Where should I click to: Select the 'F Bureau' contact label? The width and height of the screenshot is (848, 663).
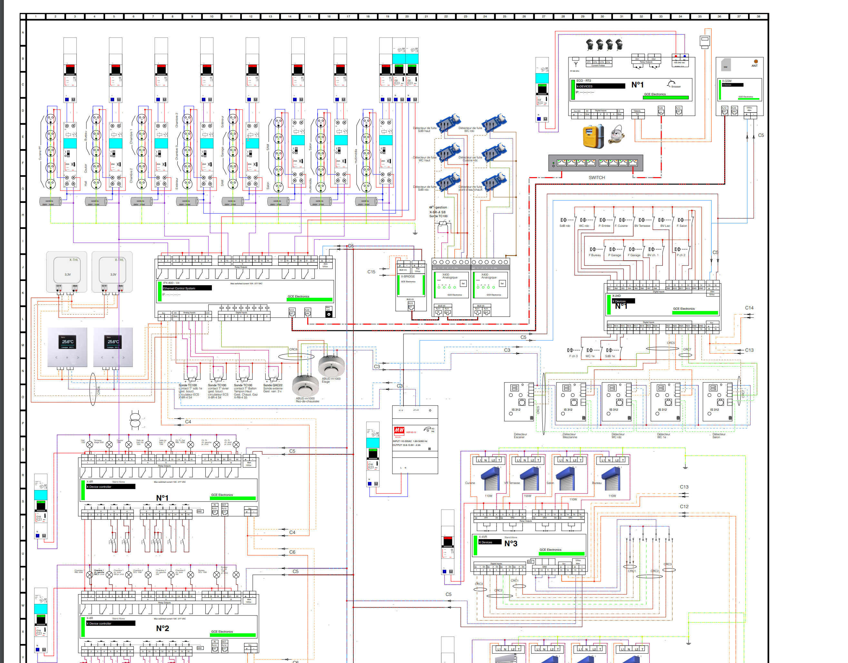tap(595, 255)
